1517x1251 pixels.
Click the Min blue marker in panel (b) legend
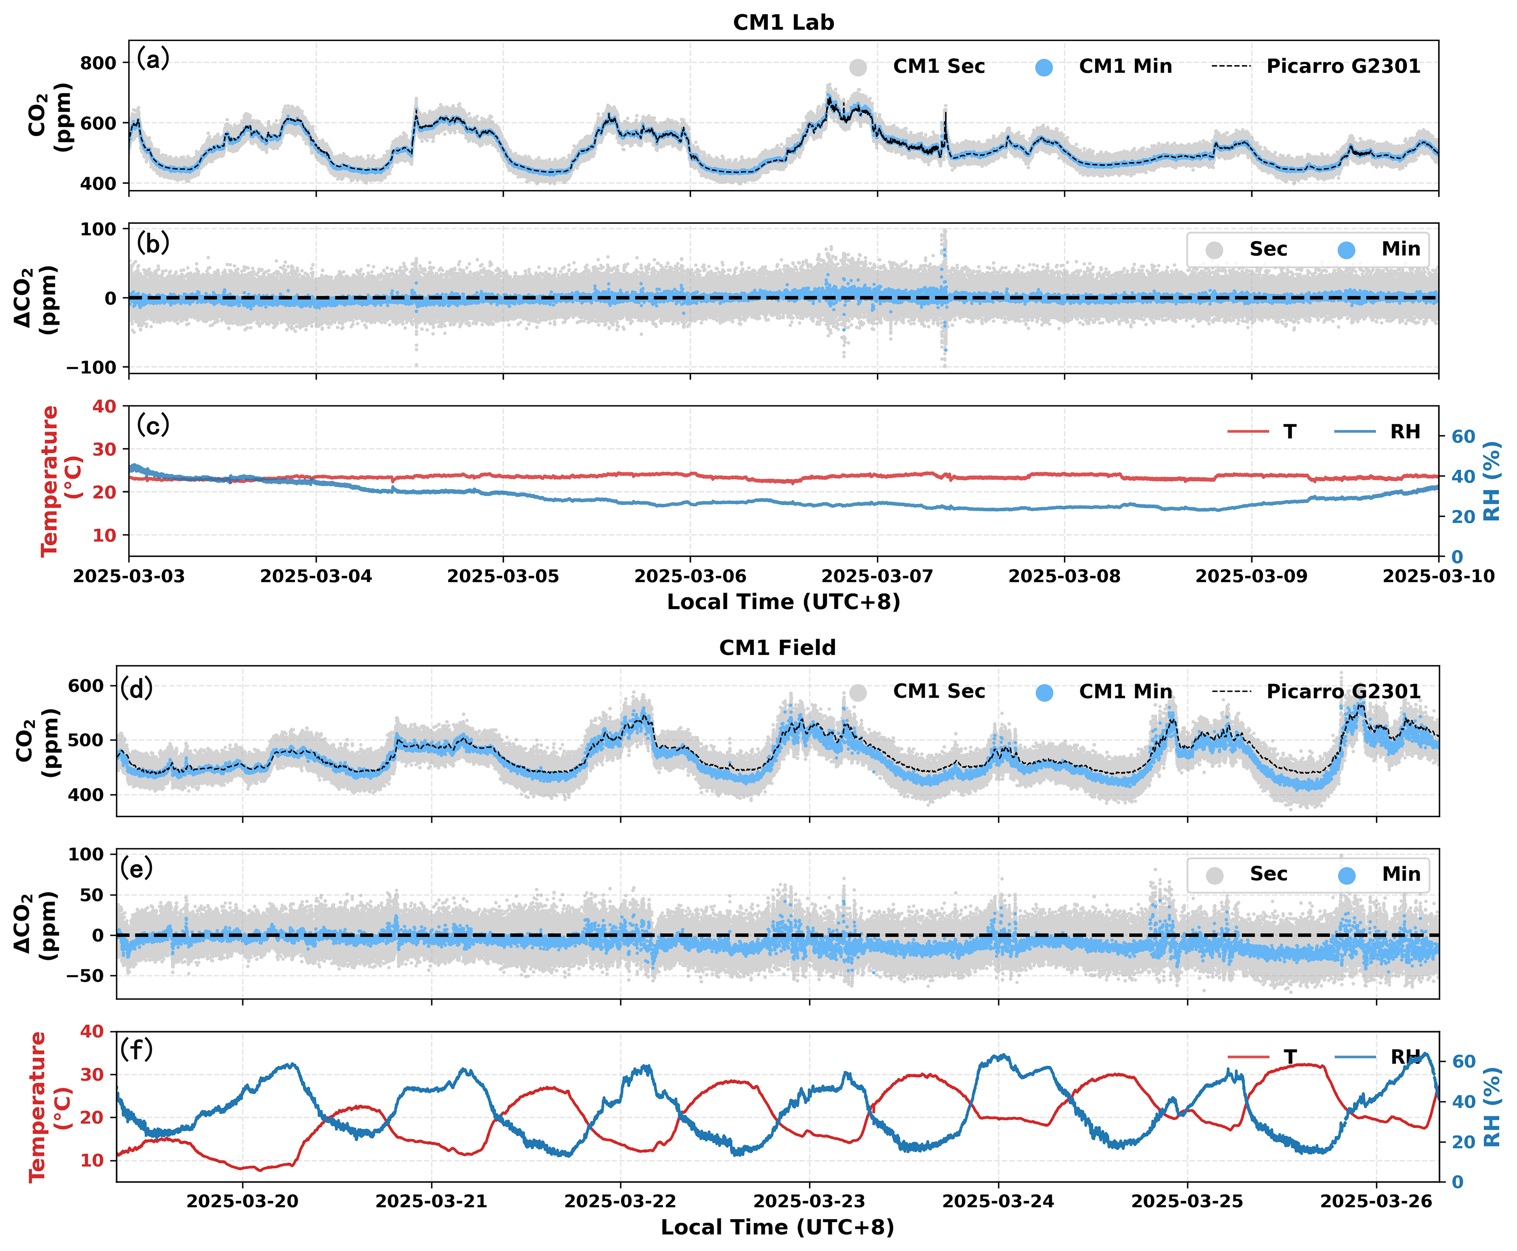coord(1346,250)
